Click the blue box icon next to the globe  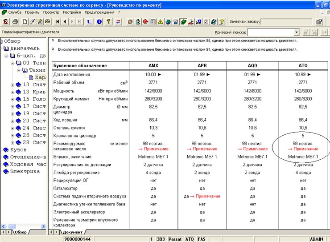point(176,22)
